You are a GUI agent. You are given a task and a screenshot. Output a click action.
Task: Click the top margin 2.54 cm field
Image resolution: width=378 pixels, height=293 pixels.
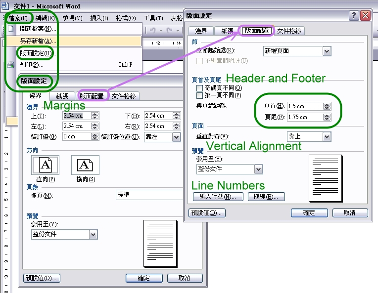[77, 116]
